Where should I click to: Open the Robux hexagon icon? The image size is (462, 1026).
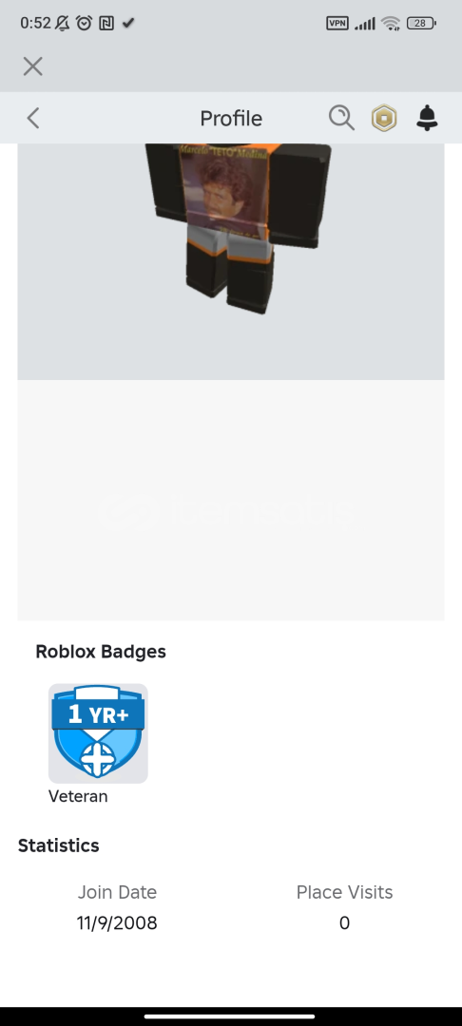(x=384, y=119)
